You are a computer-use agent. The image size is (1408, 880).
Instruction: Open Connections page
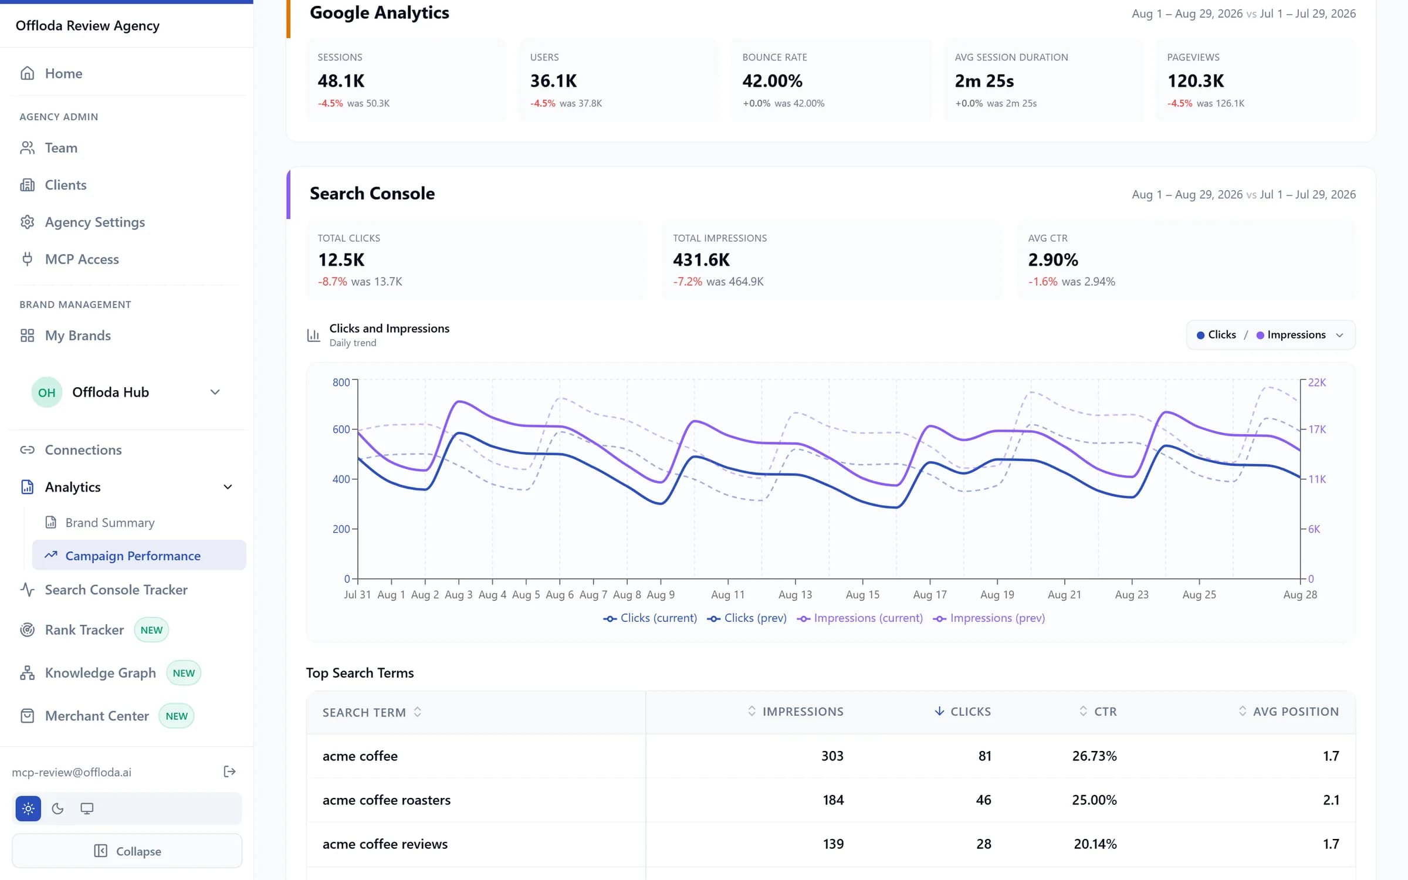tap(83, 450)
